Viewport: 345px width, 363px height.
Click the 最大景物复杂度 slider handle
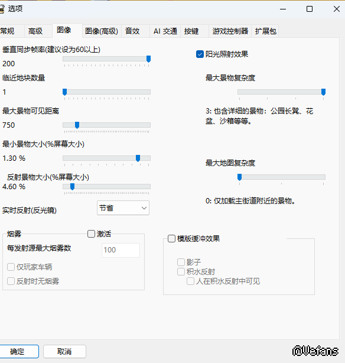point(324,92)
